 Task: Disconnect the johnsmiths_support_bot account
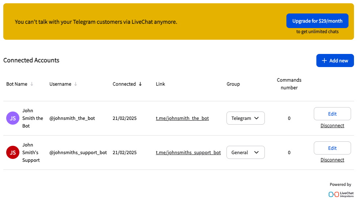(332, 160)
